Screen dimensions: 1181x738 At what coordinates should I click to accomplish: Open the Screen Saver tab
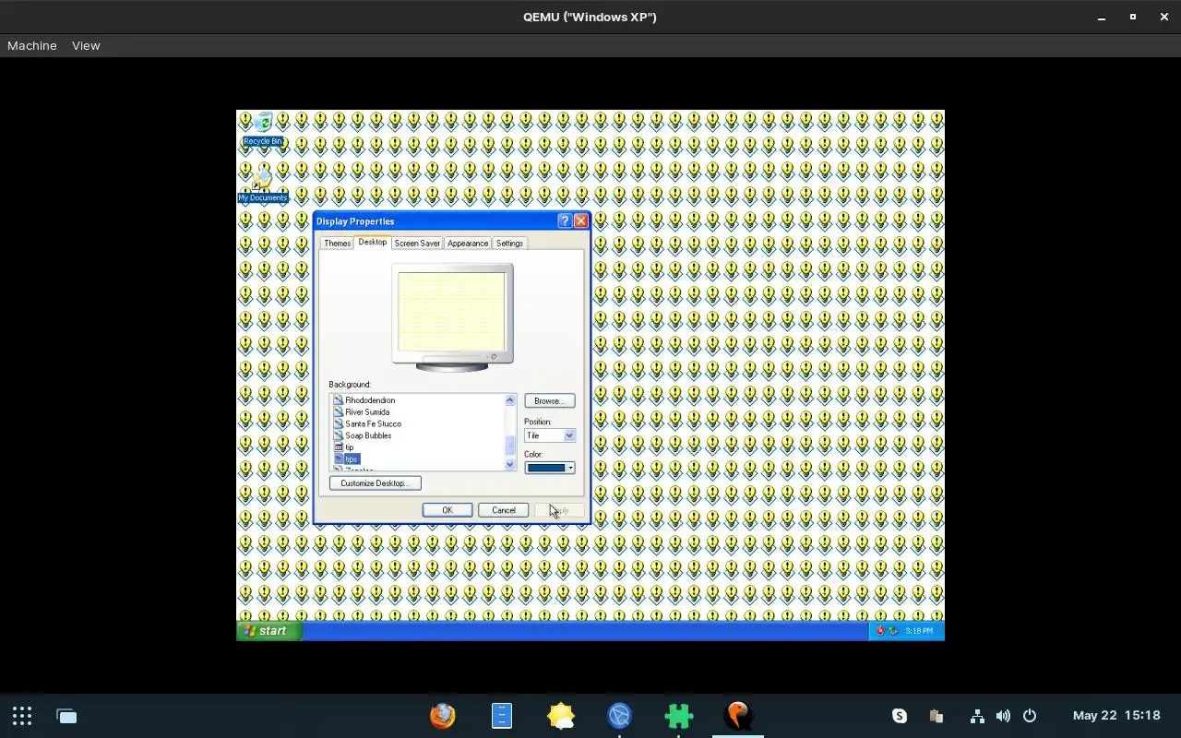pyautogui.click(x=417, y=244)
